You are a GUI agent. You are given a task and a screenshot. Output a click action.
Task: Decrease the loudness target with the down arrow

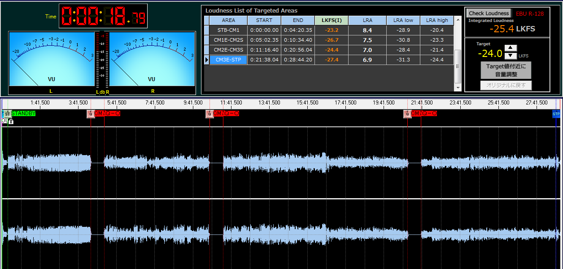(511, 56)
